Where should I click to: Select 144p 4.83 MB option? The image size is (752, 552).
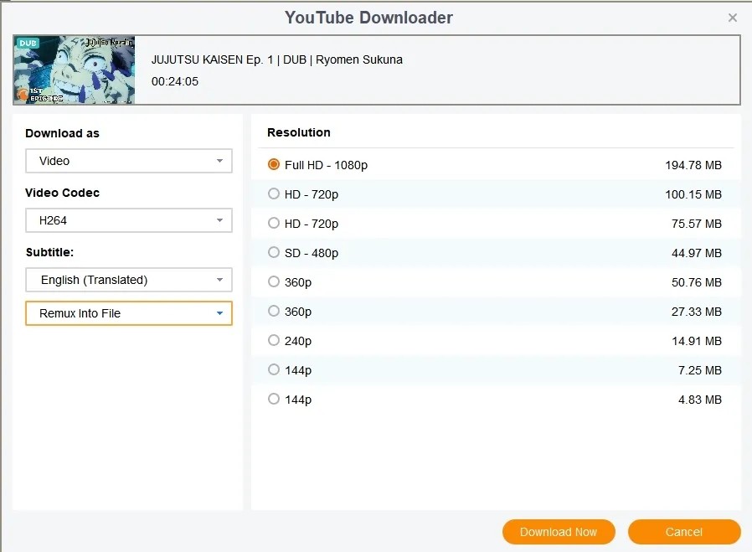click(x=273, y=399)
